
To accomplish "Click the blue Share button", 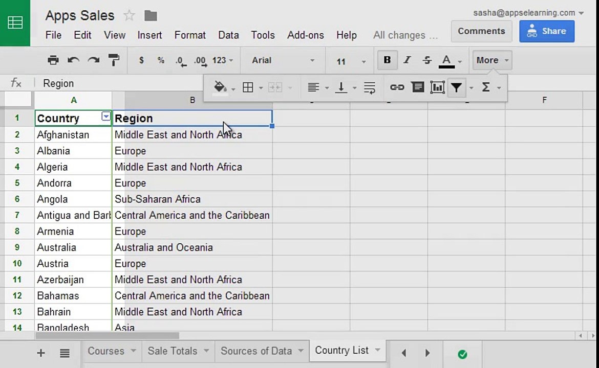I will [x=547, y=31].
